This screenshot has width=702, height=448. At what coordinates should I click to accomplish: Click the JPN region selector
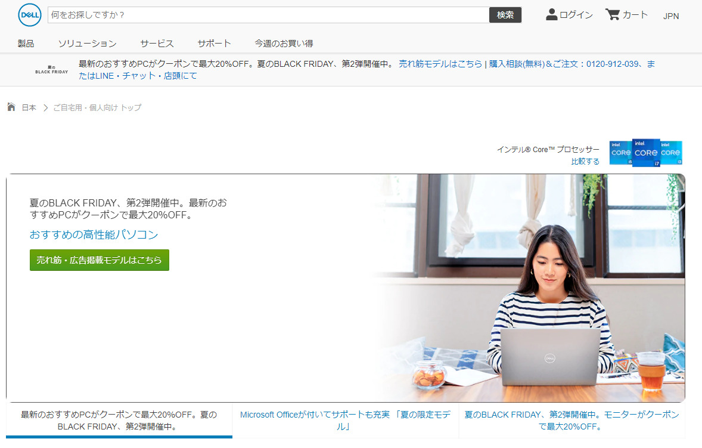(x=671, y=16)
